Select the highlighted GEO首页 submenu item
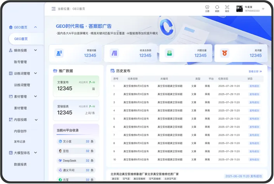 (26, 39)
